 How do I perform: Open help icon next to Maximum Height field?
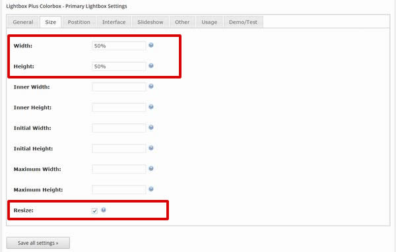pyautogui.click(x=151, y=189)
